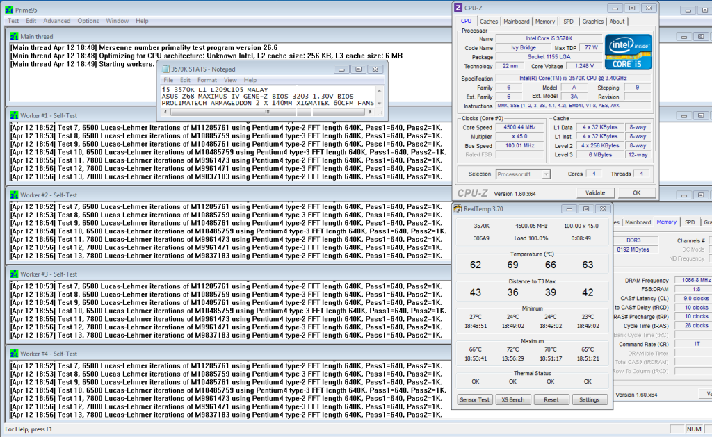Reset the RealTemp min/max readings
The width and height of the screenshot is (712, 437).
pyautogui.click(x=551, y=399)
